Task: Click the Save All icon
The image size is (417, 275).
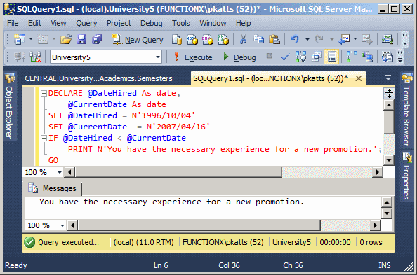Action: tap(97, 40)
